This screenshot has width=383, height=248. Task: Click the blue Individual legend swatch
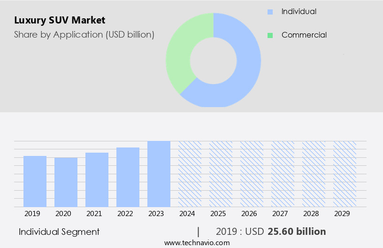(x=270, y=12)
